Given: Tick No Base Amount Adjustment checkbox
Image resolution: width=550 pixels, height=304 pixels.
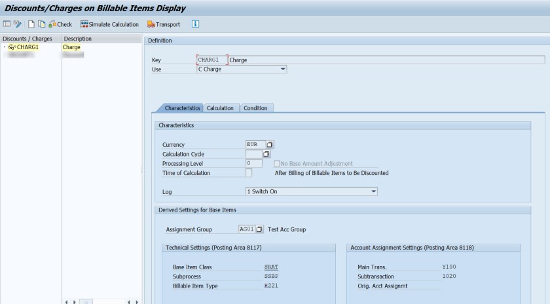Looking at the screenshot, I should 277,164.
